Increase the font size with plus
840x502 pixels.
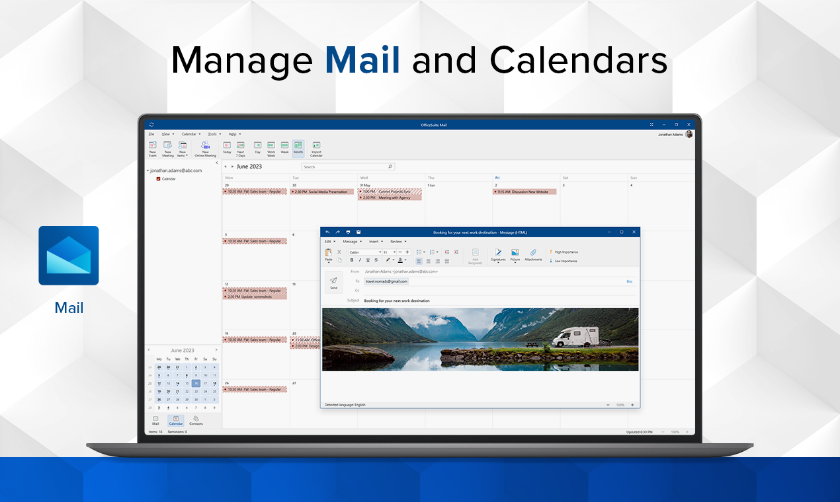[x=407, y=252]
